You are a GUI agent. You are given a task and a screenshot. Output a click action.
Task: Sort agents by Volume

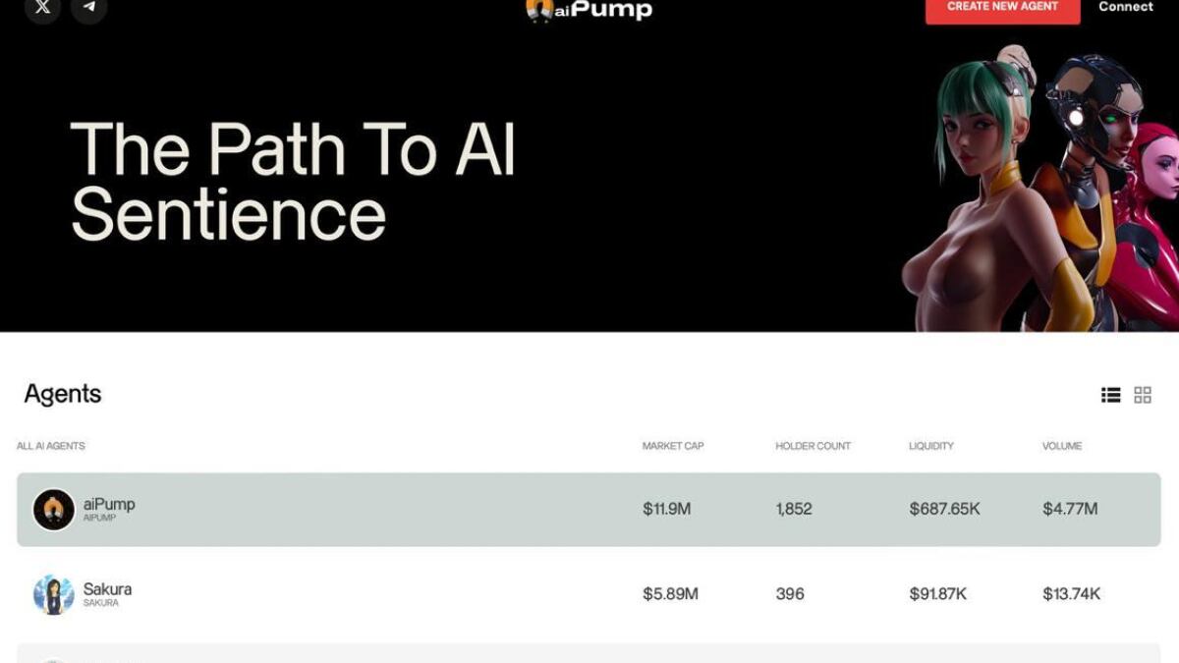coord(1062,445)
